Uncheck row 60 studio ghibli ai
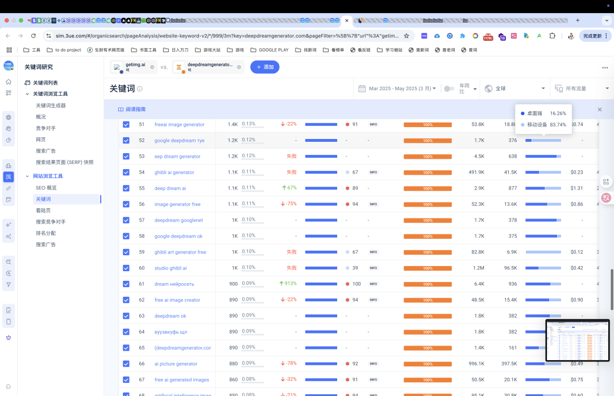This screenshot has height=396, width=614. coord(126,268)
